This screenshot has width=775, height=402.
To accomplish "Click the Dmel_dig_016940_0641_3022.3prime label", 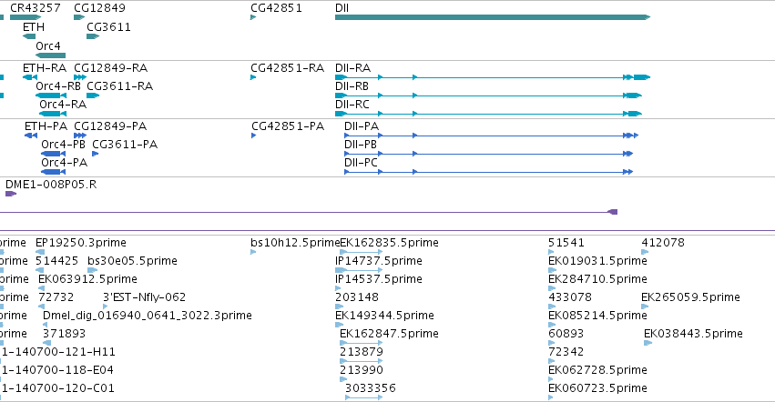I will (148, 315).
